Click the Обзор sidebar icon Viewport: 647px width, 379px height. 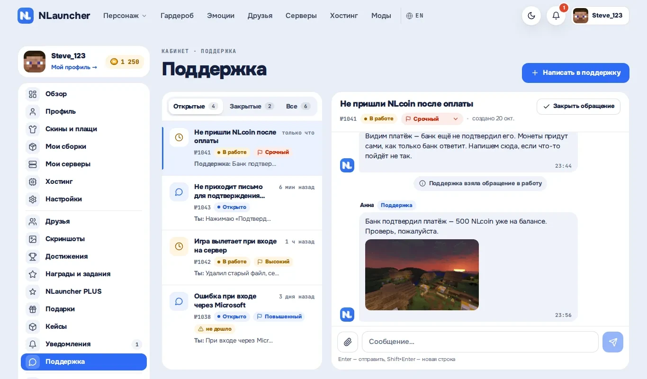click(33, 94)
